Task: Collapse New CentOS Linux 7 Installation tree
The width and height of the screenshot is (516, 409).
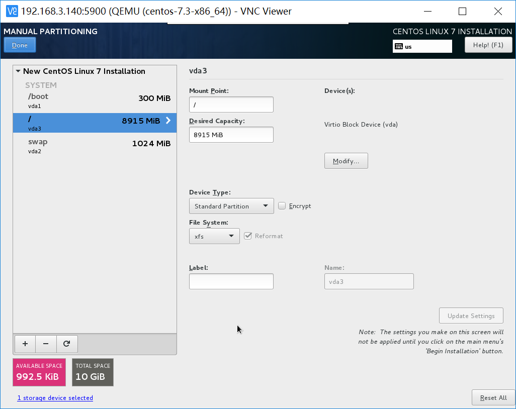Action: point(18,71)
